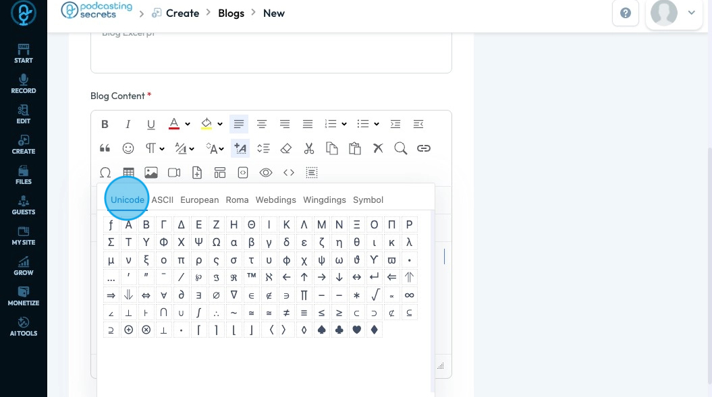Cut selection with scissors icon
The height and width of the screenshot is (397, 712).
(x=309, y=148)
